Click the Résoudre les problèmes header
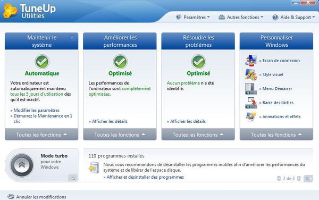The height and width of the screenshot is (200, 319). click(198, 41)
